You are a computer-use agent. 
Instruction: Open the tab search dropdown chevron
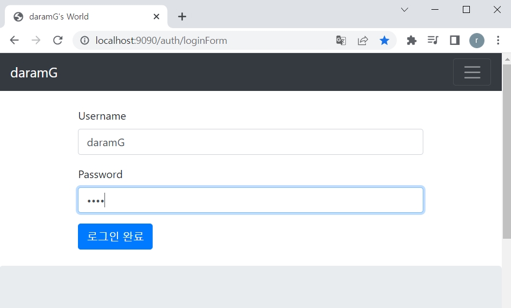click(404, 10)
